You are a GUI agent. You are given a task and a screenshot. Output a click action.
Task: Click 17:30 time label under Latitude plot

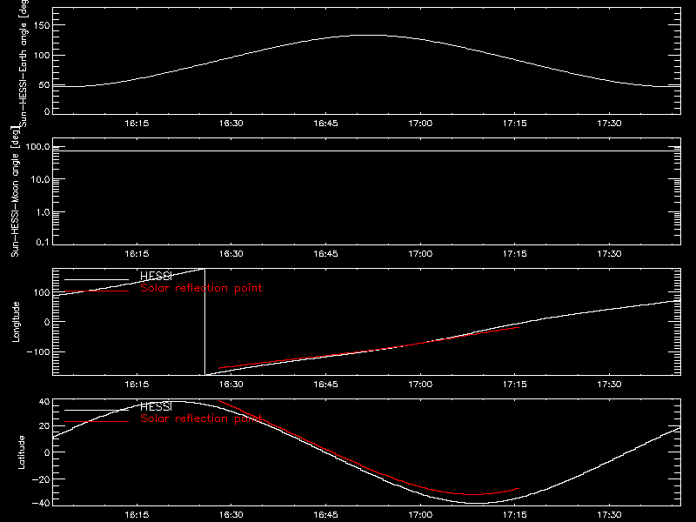pos(609,515)
